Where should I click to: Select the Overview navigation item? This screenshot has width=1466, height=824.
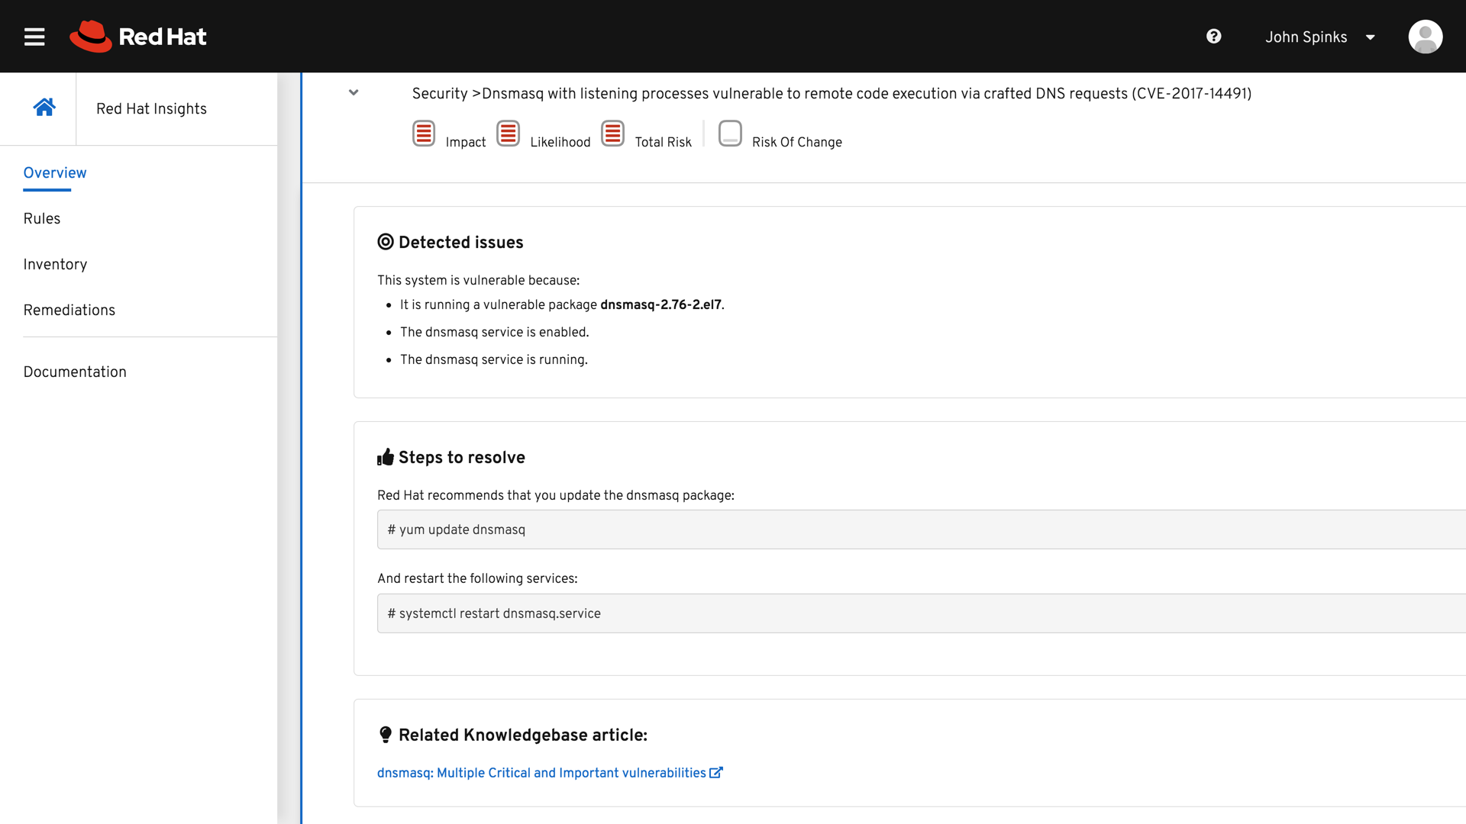tap(55, 173)
